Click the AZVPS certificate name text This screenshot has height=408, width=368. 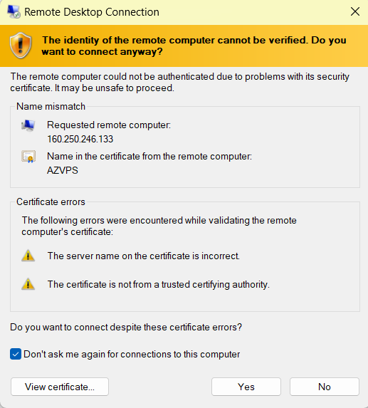(63, 170)
